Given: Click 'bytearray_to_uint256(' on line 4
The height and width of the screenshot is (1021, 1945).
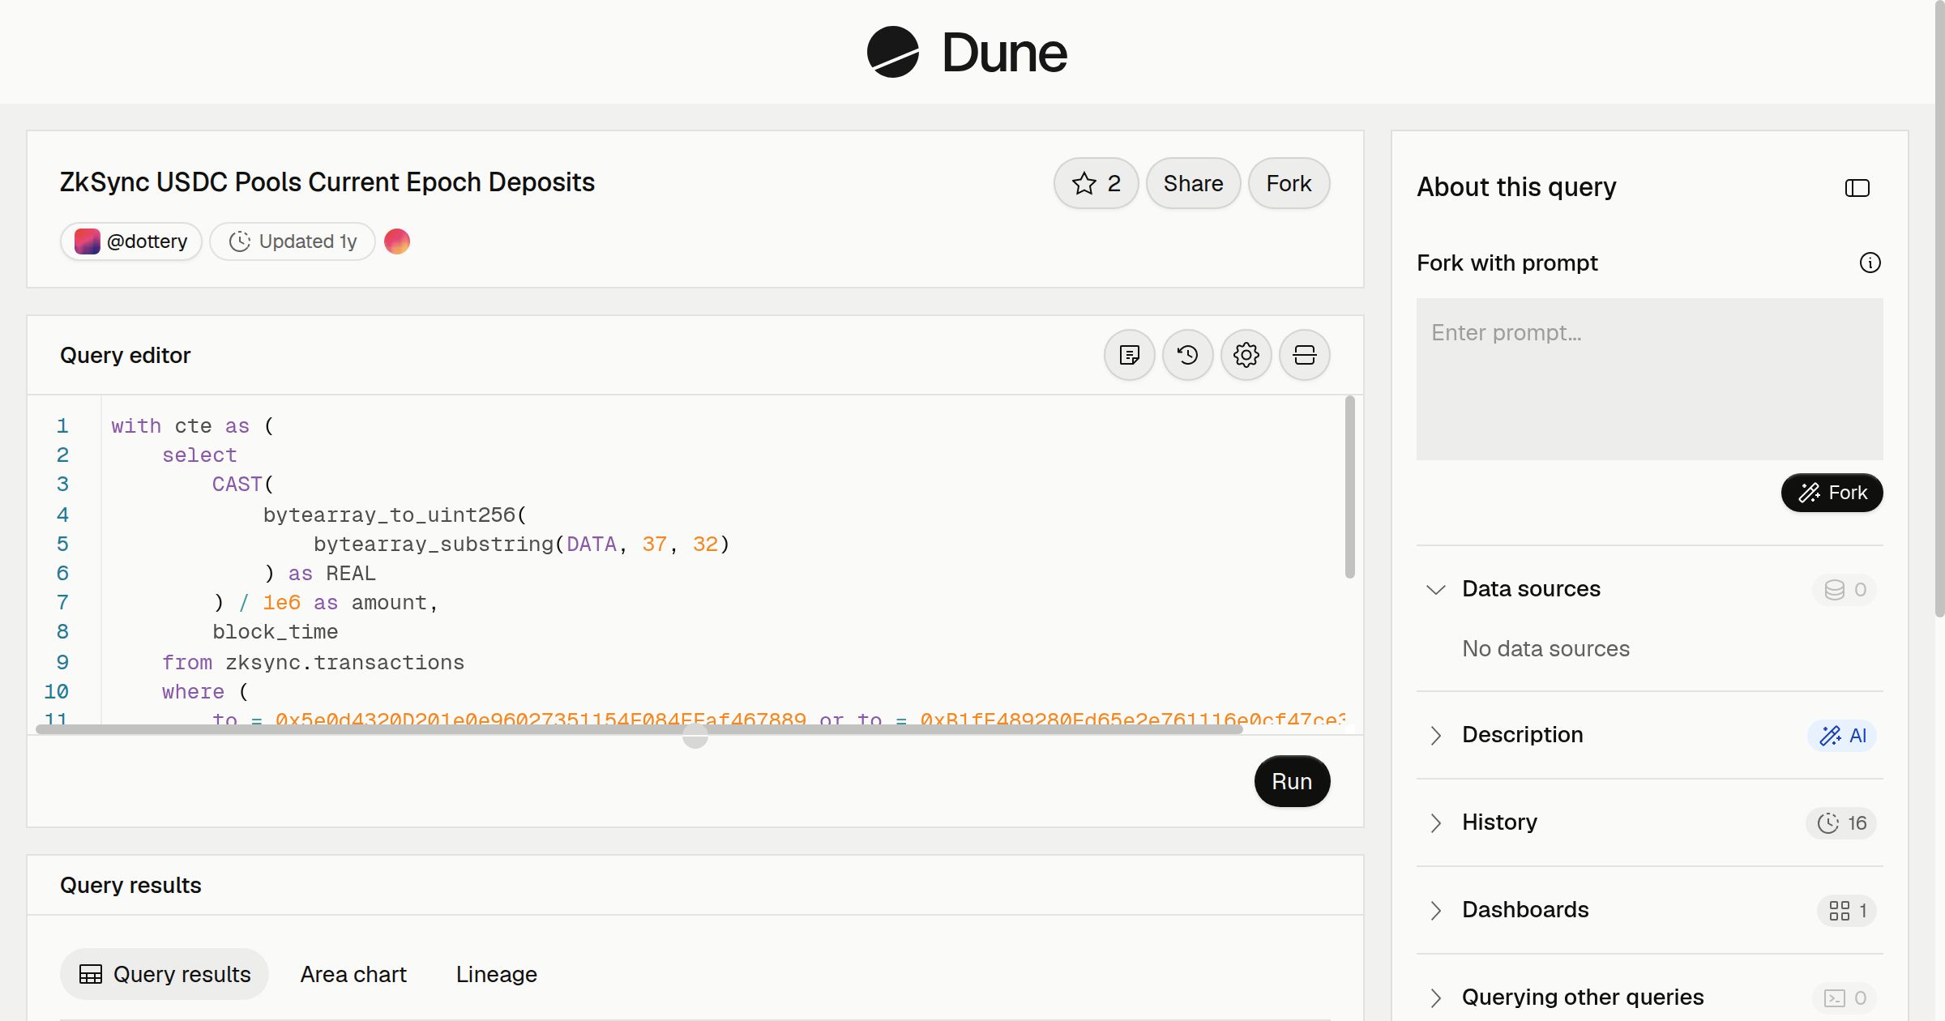Looking at the screenshot, I should [395, 515].
